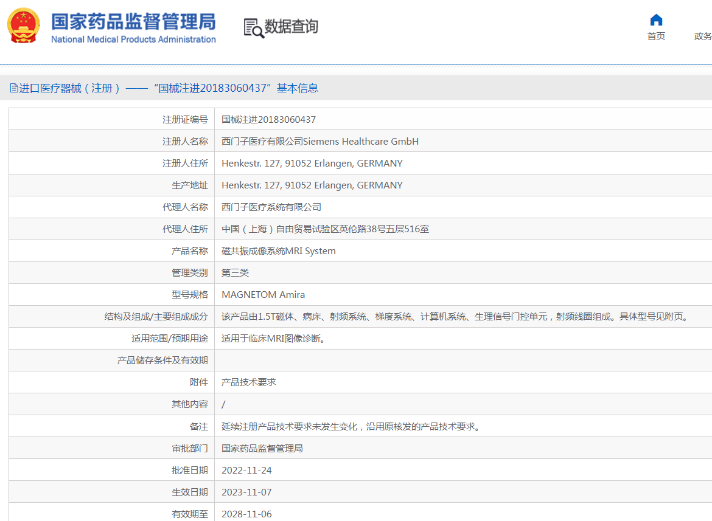Click the 生效日期 row label

(x=189, y=492)
